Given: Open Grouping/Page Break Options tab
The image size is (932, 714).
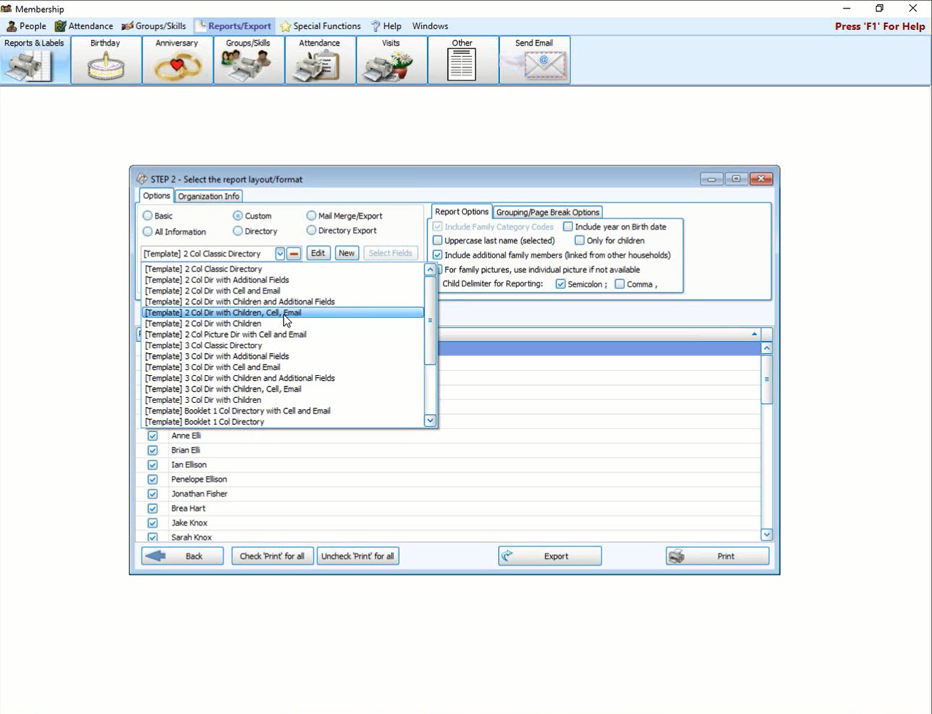Looking at the screenshot, I should pyautogui.click(x=547, y=212).
